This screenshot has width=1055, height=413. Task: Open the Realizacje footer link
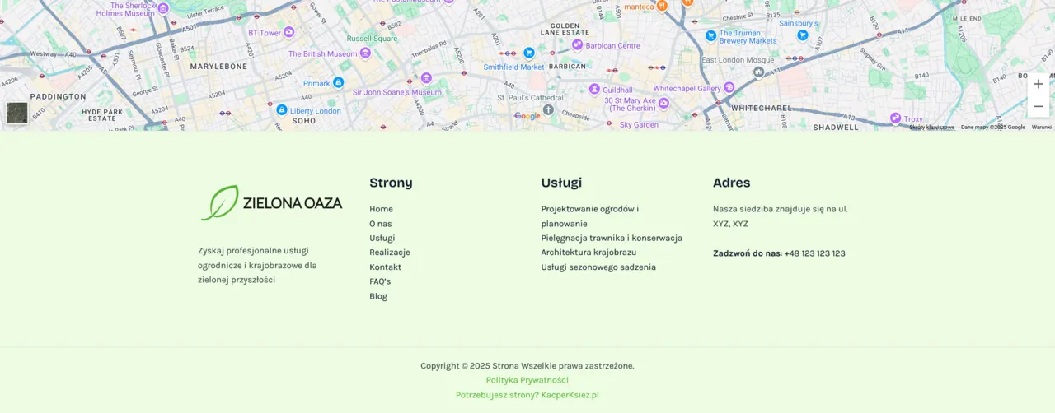[x=390, y=253]
